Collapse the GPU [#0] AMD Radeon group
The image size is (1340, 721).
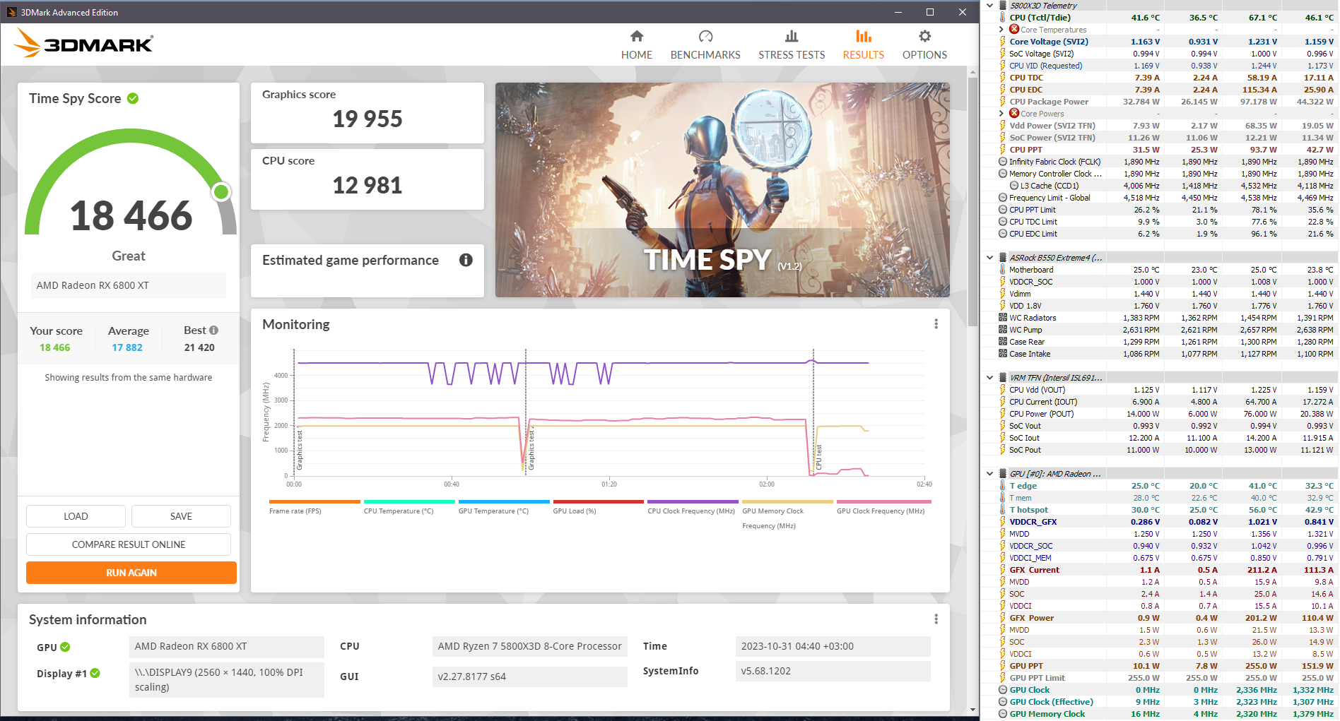point(989,474)
